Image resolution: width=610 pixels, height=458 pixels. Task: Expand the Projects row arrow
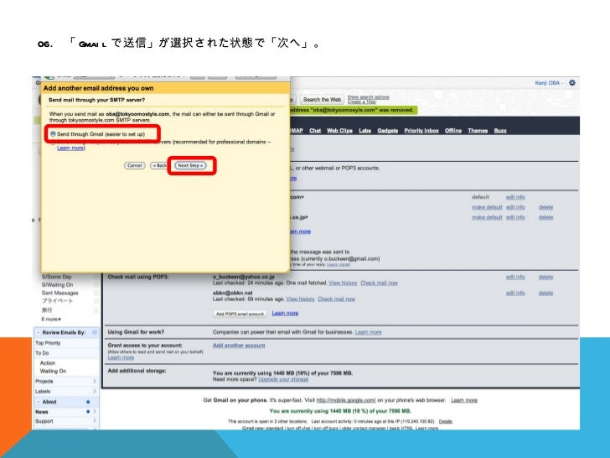coord(95,381)
